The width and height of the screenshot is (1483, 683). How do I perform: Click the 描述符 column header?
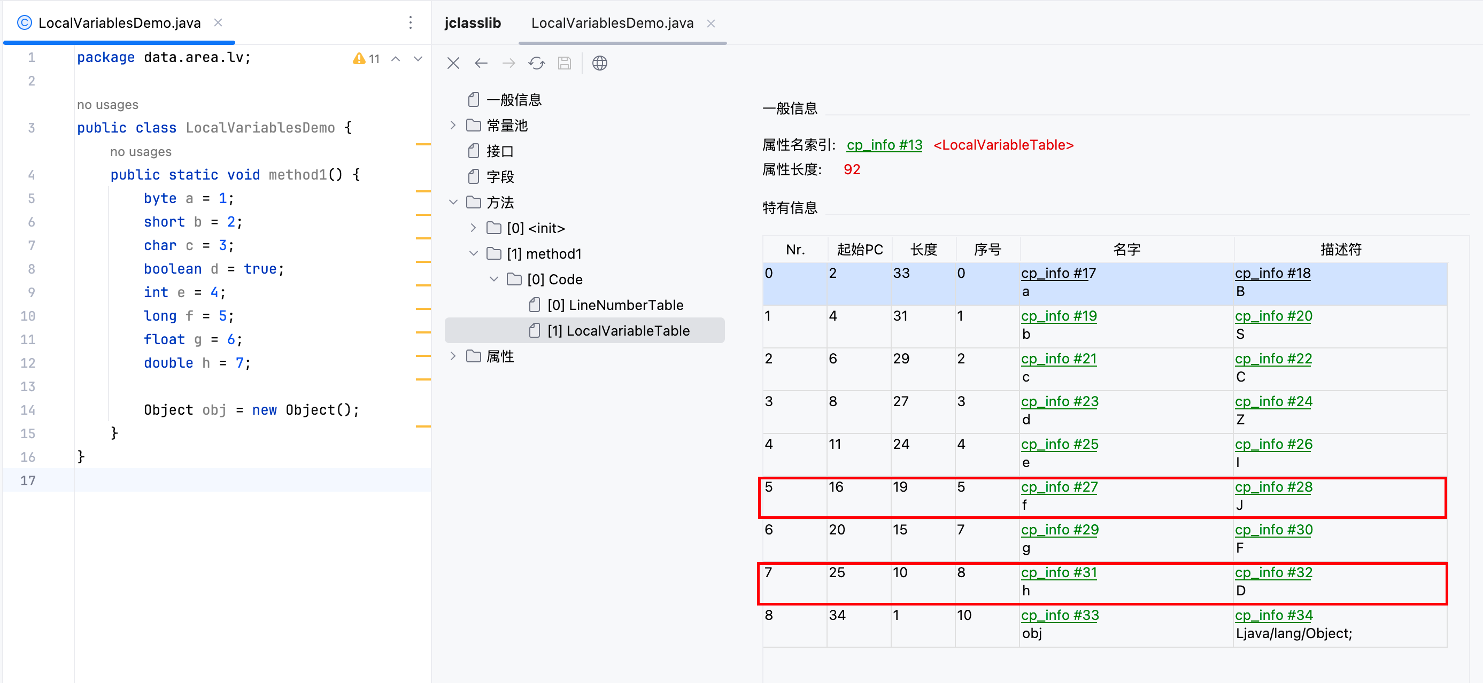click(1341, 249)
